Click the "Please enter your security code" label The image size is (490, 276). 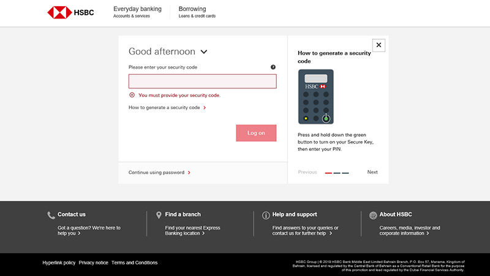(163, 67)
